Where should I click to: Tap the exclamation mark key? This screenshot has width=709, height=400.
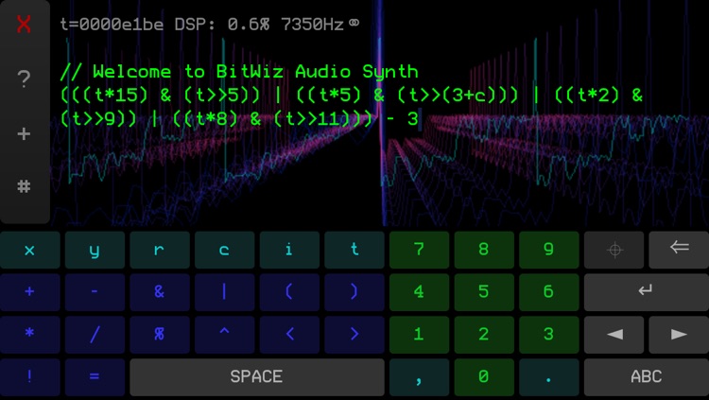30,377
